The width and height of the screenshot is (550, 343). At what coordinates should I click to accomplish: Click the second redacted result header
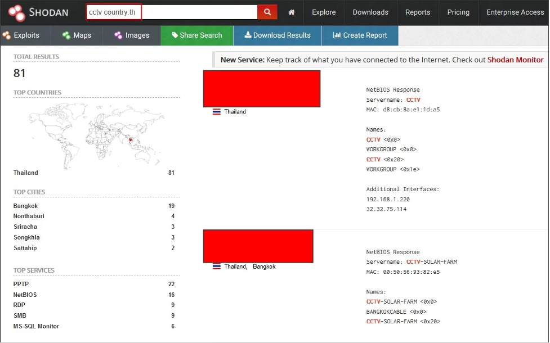258,246
